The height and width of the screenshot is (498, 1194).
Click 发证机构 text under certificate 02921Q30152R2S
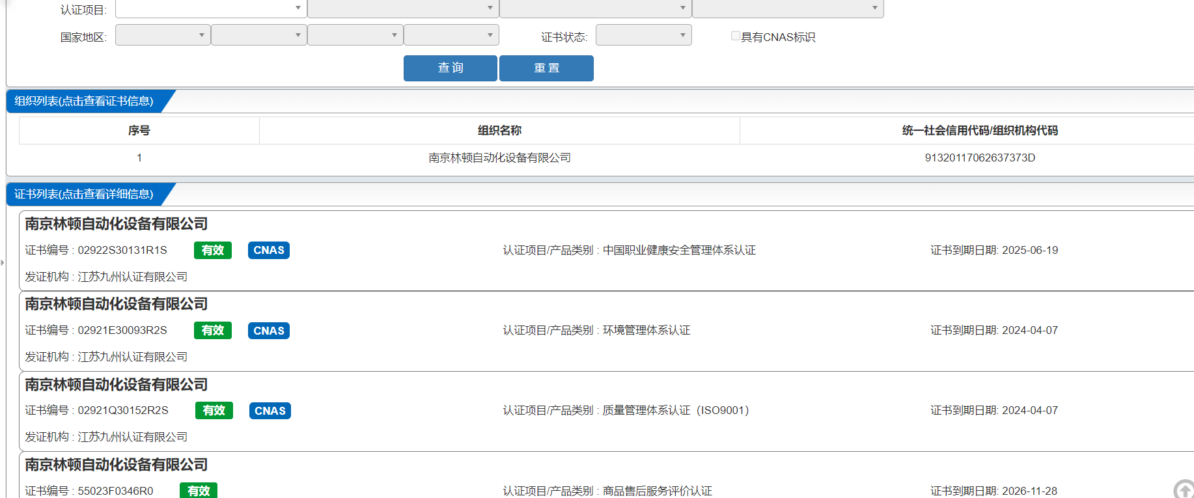[106, 437]
